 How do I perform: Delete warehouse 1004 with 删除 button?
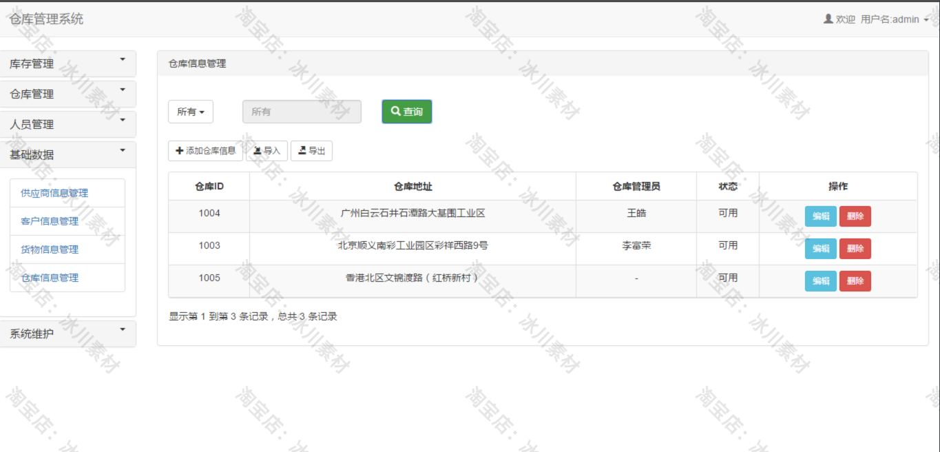(x=855, y=216)
